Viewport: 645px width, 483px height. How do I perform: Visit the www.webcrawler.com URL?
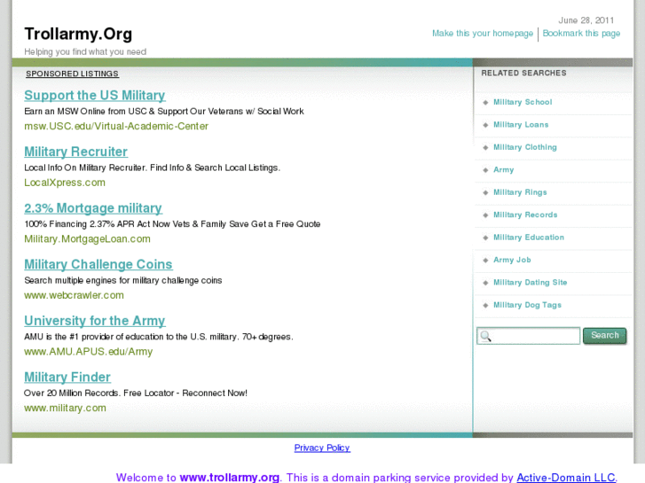pos(74,295)
